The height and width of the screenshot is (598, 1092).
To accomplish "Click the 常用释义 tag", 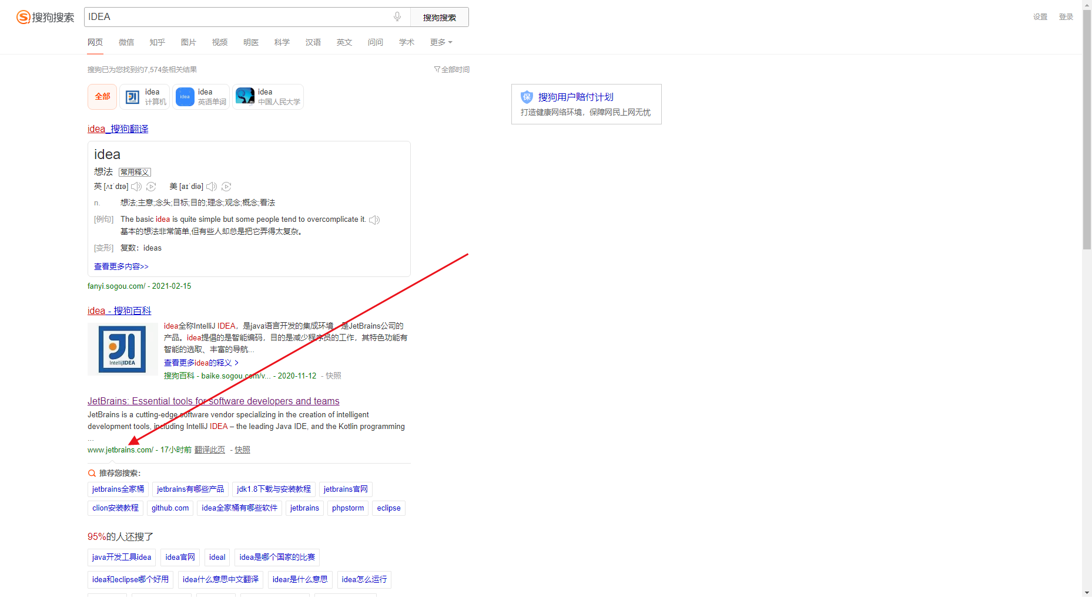I will click(x=135, y=173).
